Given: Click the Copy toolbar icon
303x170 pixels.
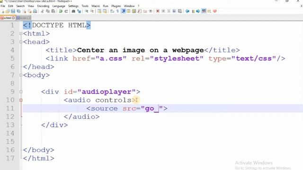Looking at the screenshot, I should (x=48, y=11).
